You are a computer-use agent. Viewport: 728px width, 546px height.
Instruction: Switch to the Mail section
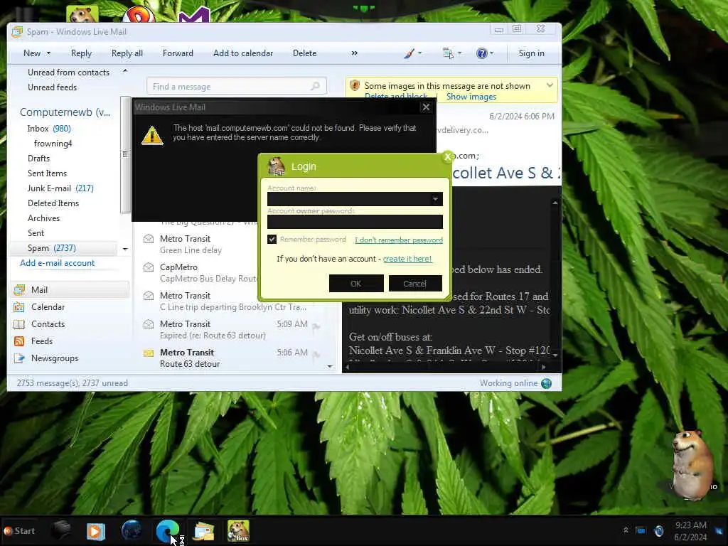70,290
